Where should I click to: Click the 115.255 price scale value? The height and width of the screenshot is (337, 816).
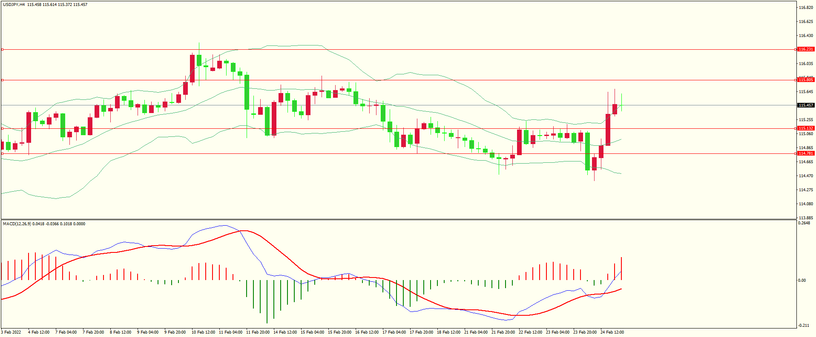806,120
